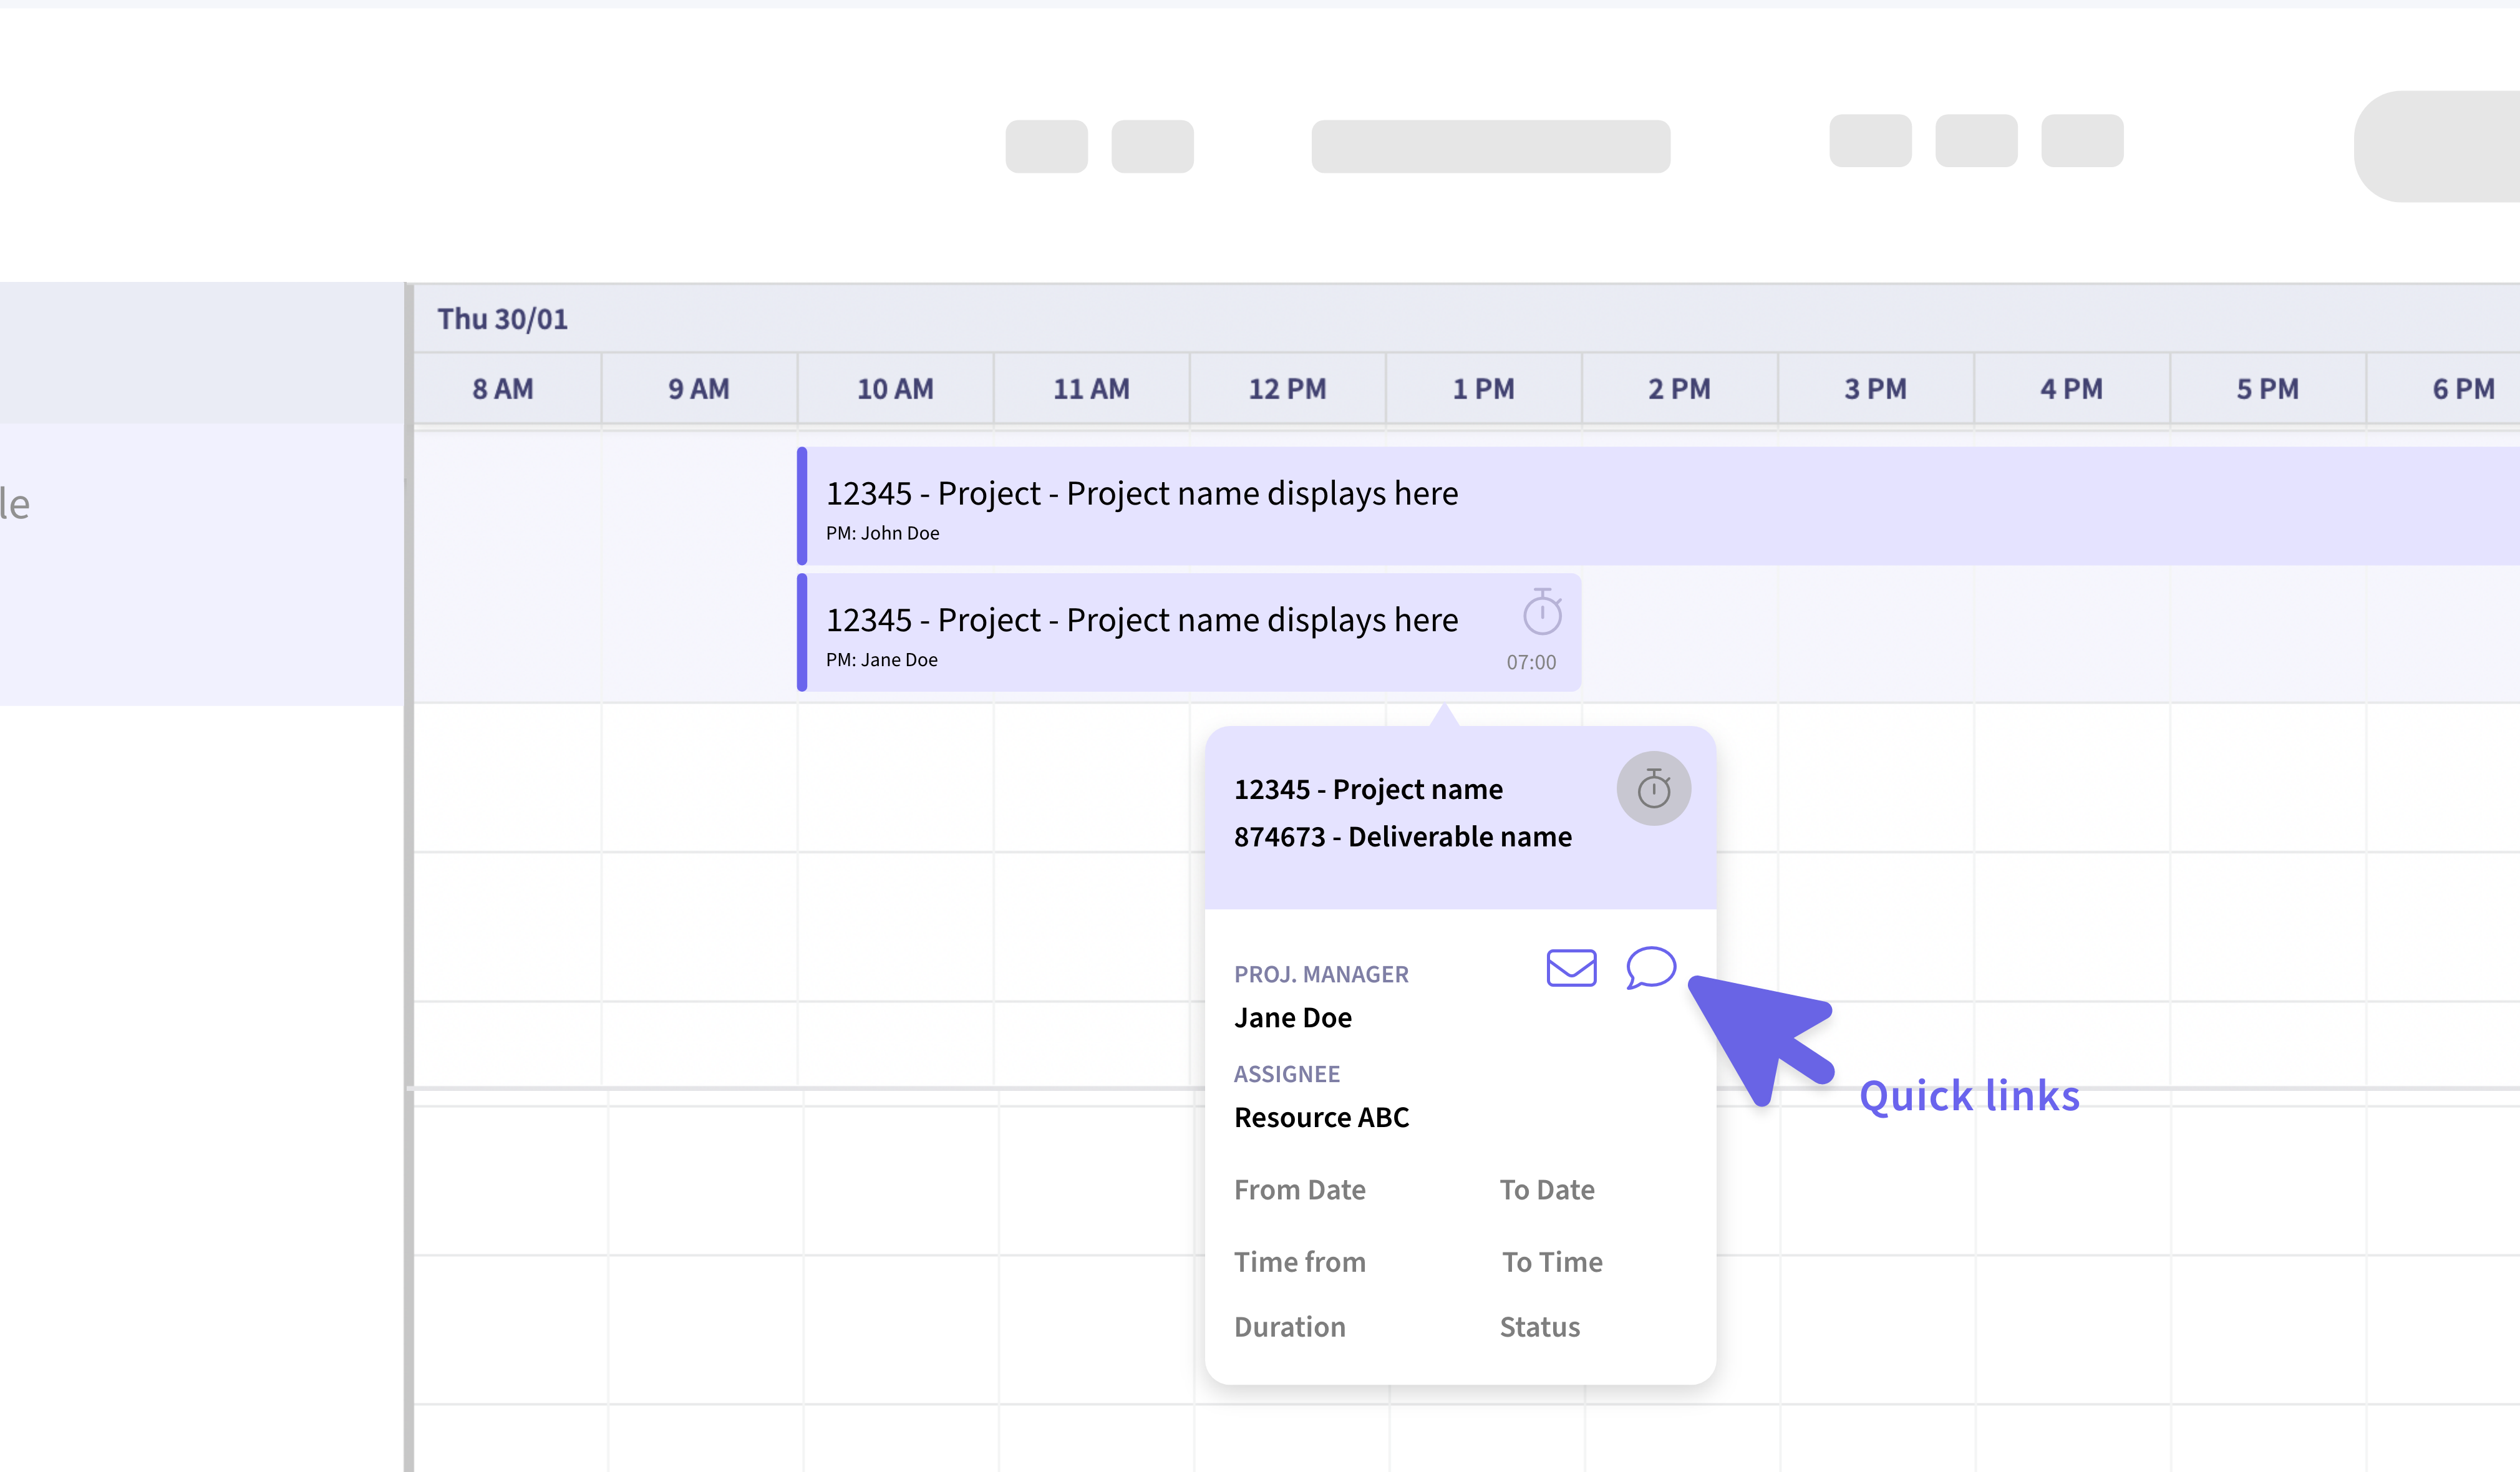
Task: Click the Jane Doe project manager name
Action: (x=1292, y=1018)
